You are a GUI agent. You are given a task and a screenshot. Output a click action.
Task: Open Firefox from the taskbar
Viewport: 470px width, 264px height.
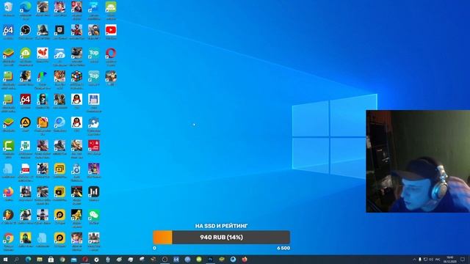(245, 260)
